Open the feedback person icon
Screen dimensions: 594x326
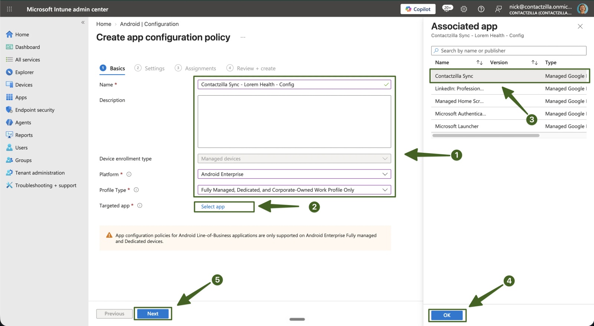click(x=498, y=9)
